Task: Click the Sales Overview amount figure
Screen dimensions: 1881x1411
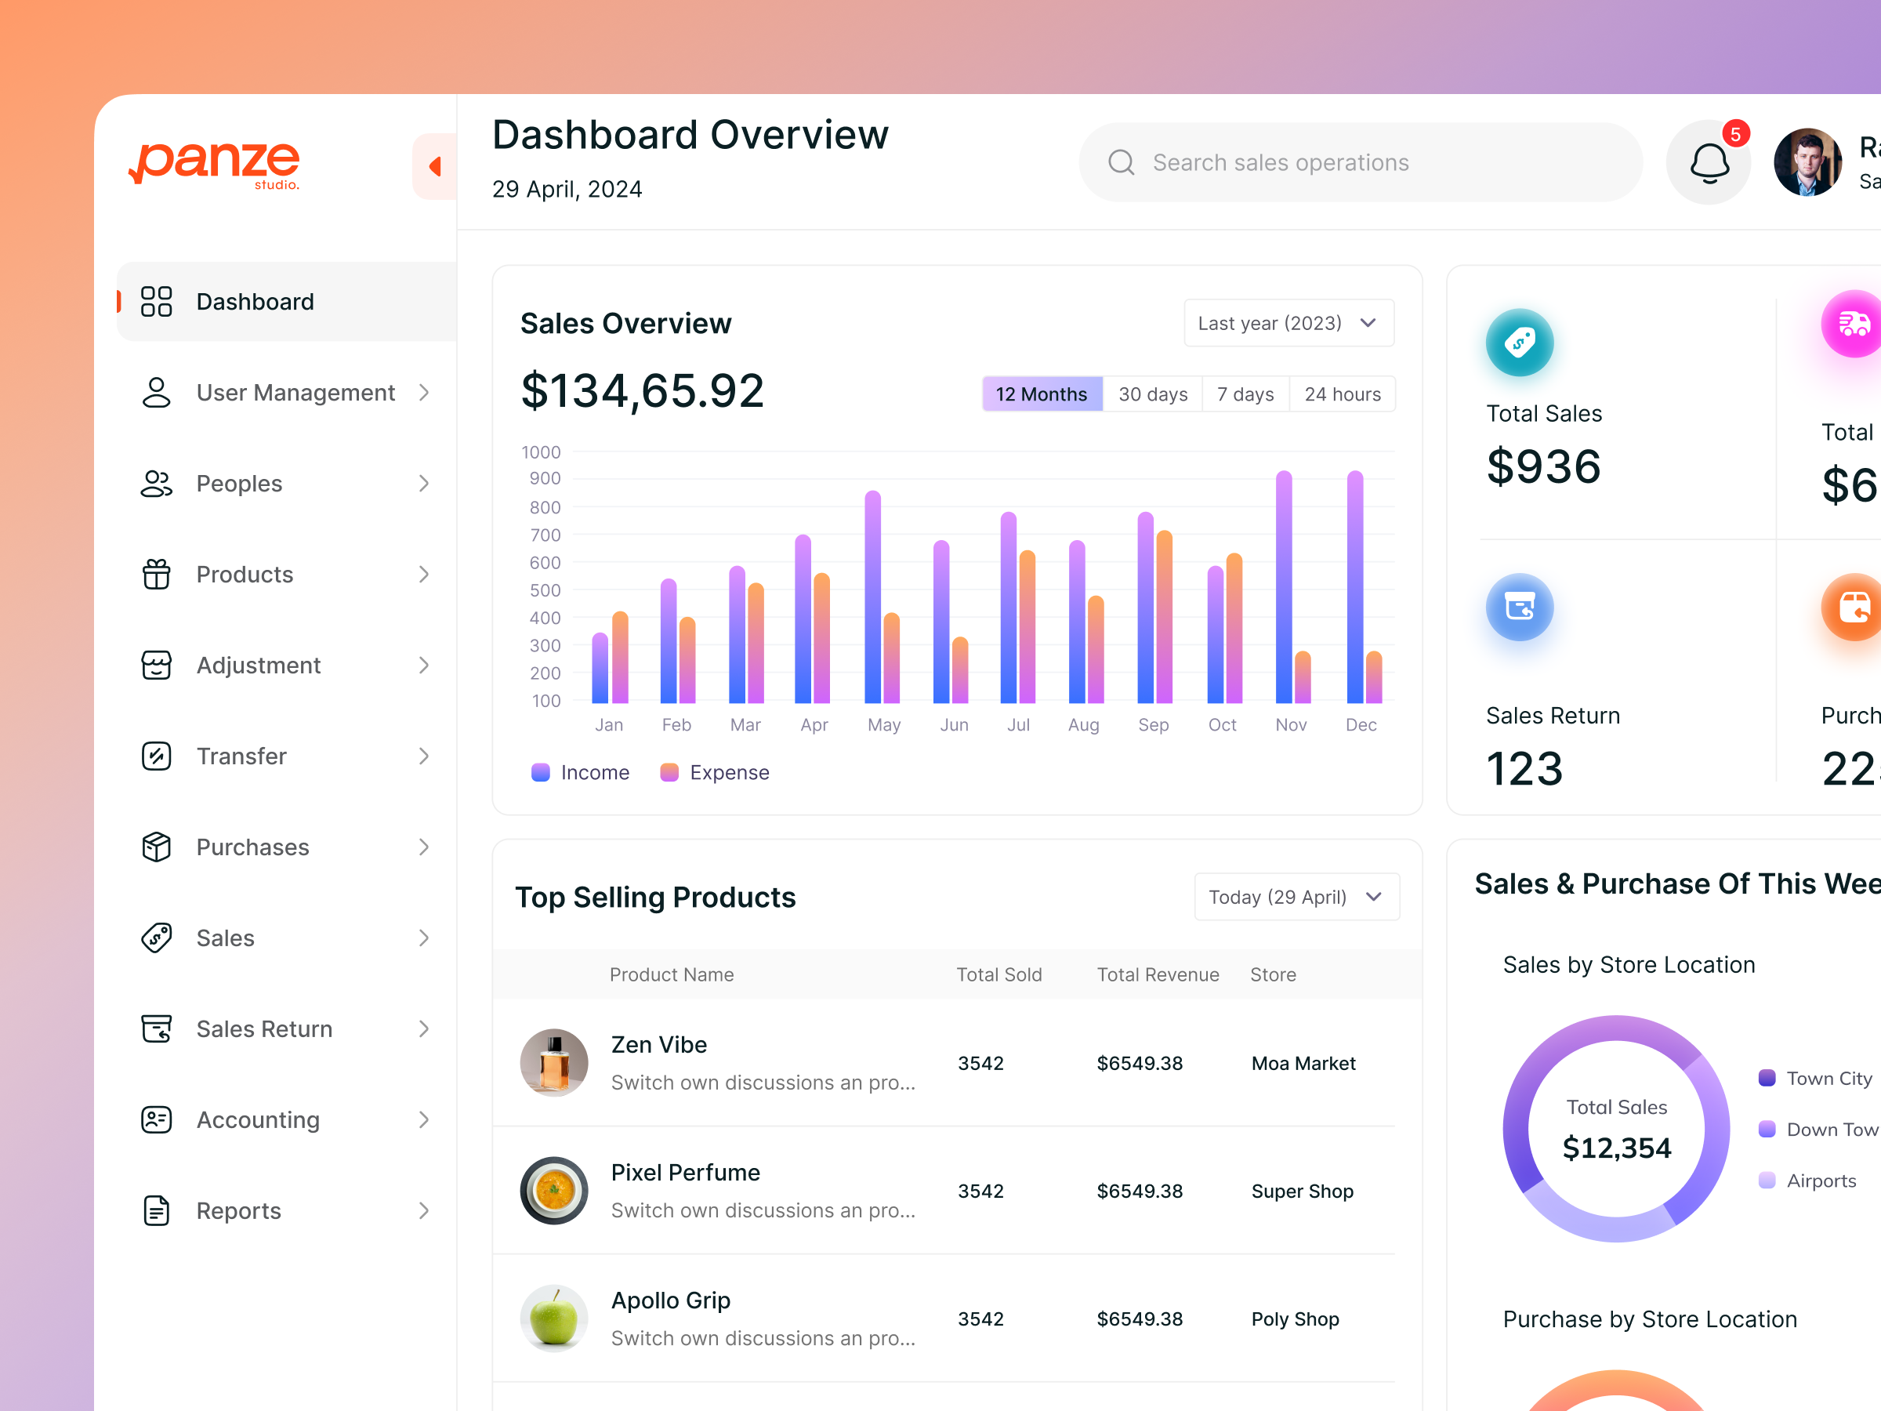Action: coord(642,391)
